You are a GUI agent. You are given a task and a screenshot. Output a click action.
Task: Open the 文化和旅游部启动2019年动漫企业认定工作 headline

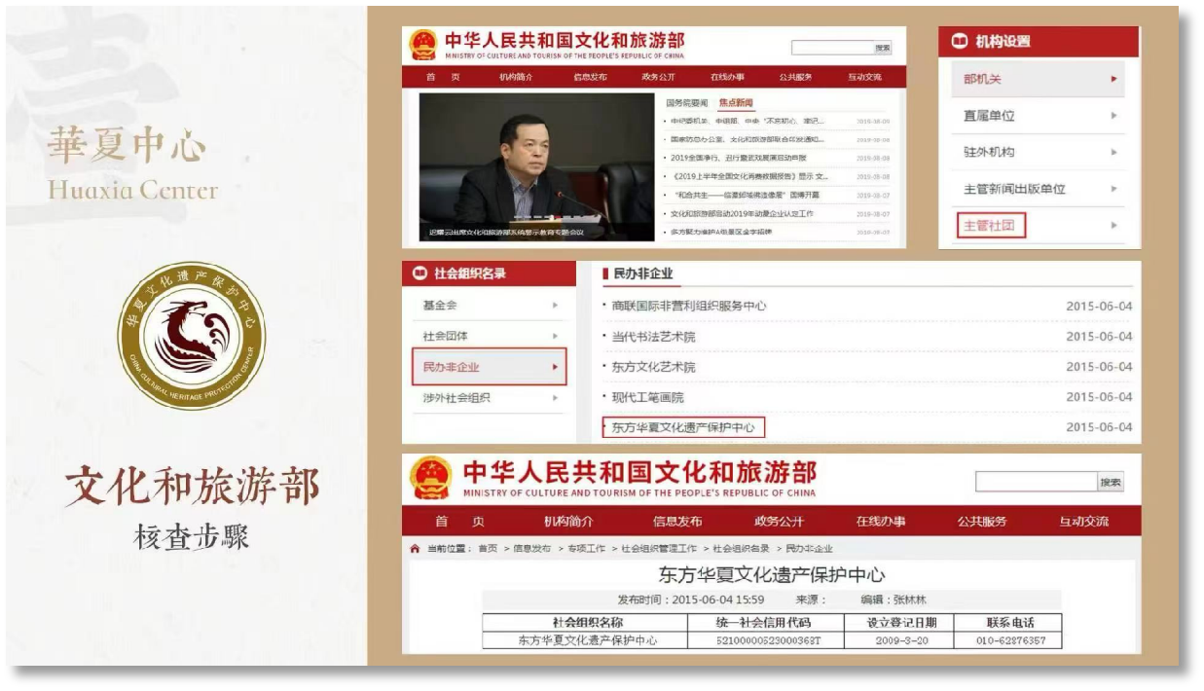(x=743, y=213)
